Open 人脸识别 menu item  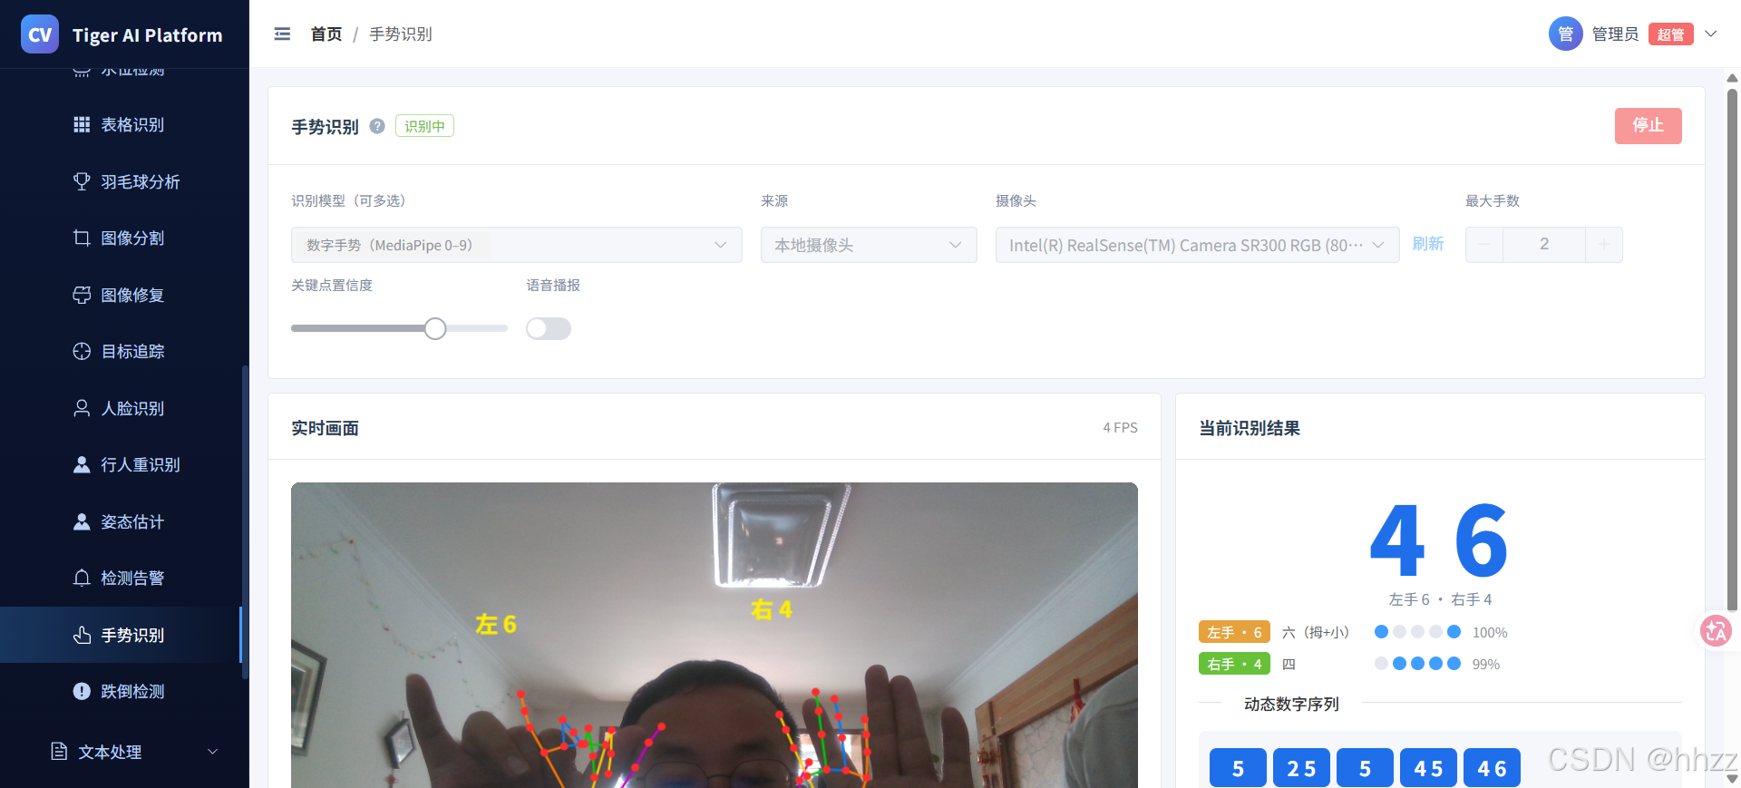pos(124,408)
